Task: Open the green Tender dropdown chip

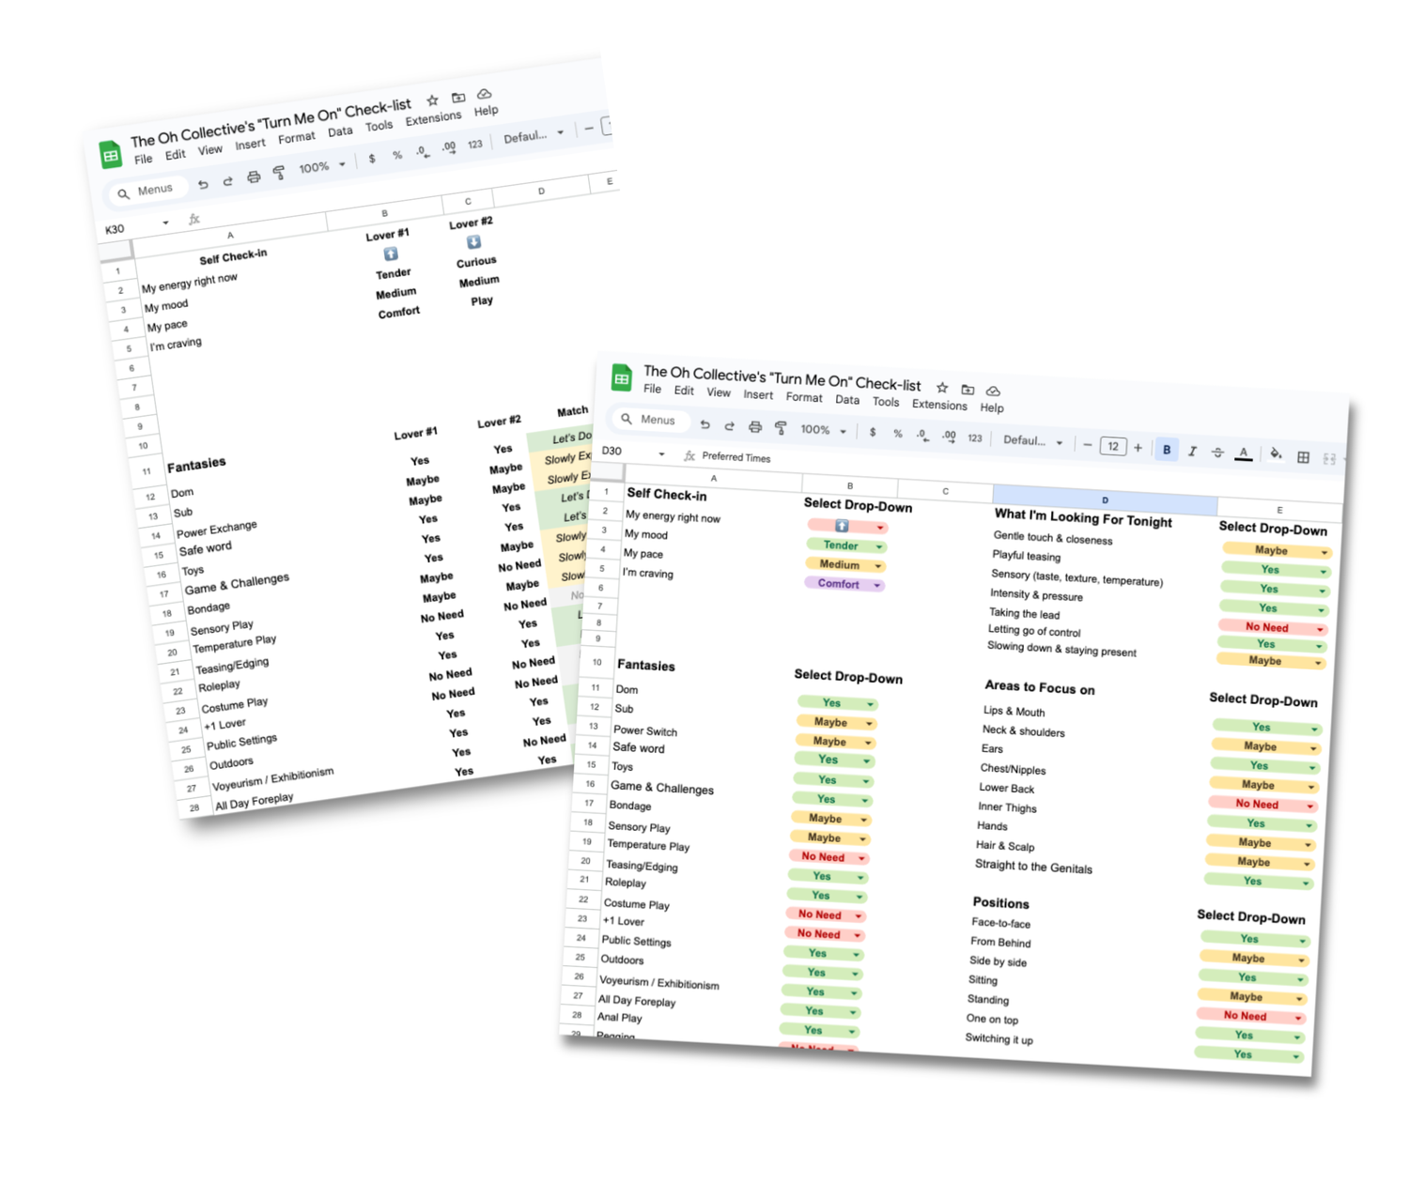Action: 846,545
